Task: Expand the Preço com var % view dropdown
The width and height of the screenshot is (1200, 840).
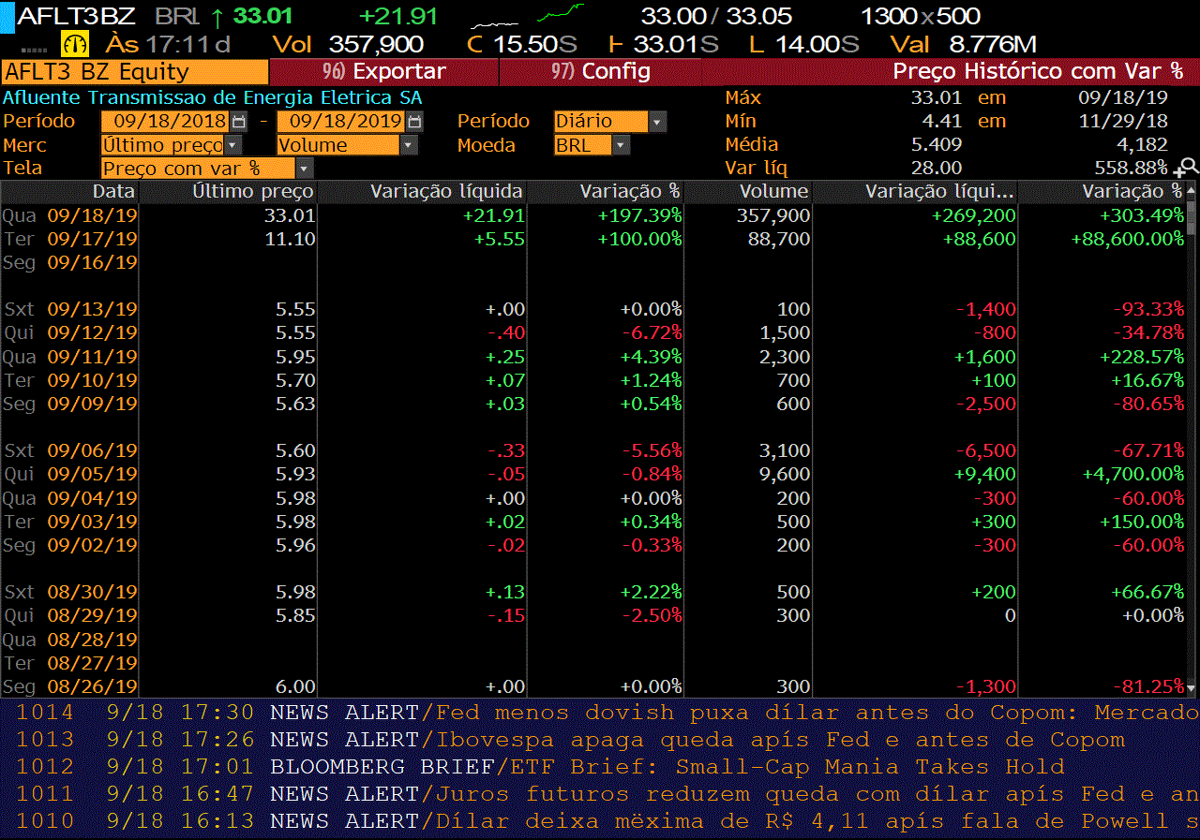Action: coord(304,169)
